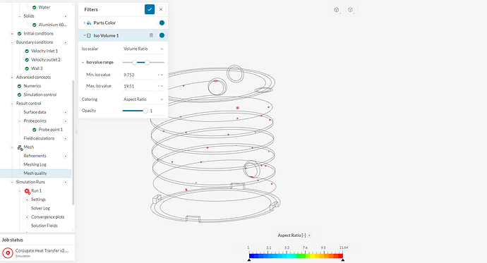This screenshot has height=263, width=487.
Task: Click the Mesh node icon
Action: [x=20, y=147]
